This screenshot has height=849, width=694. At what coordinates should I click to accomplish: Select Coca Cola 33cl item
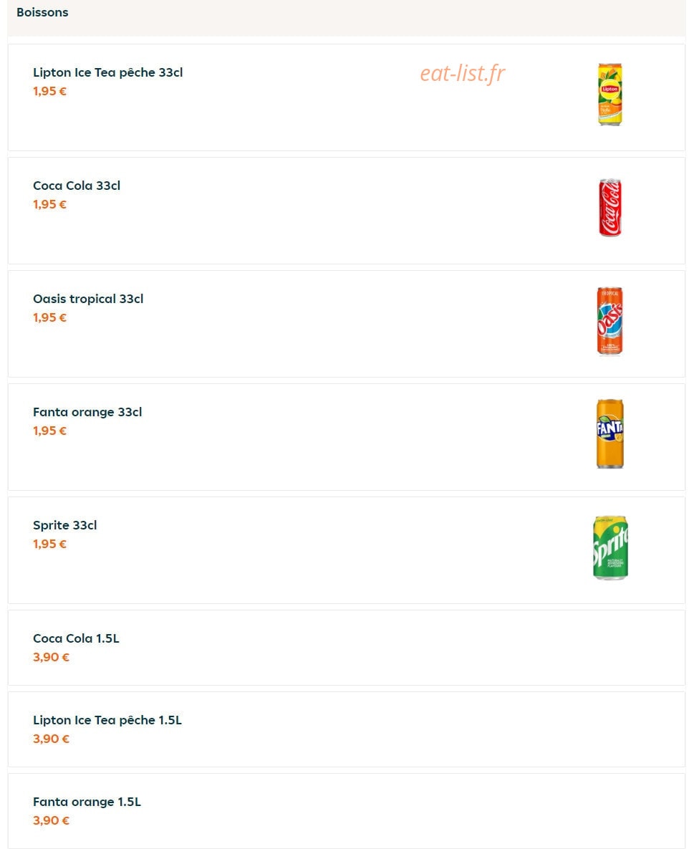click(347, 211)
